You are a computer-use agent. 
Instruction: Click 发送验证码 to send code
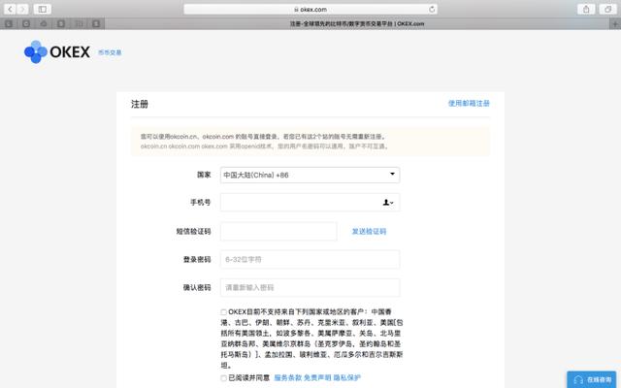pos(369,231)
